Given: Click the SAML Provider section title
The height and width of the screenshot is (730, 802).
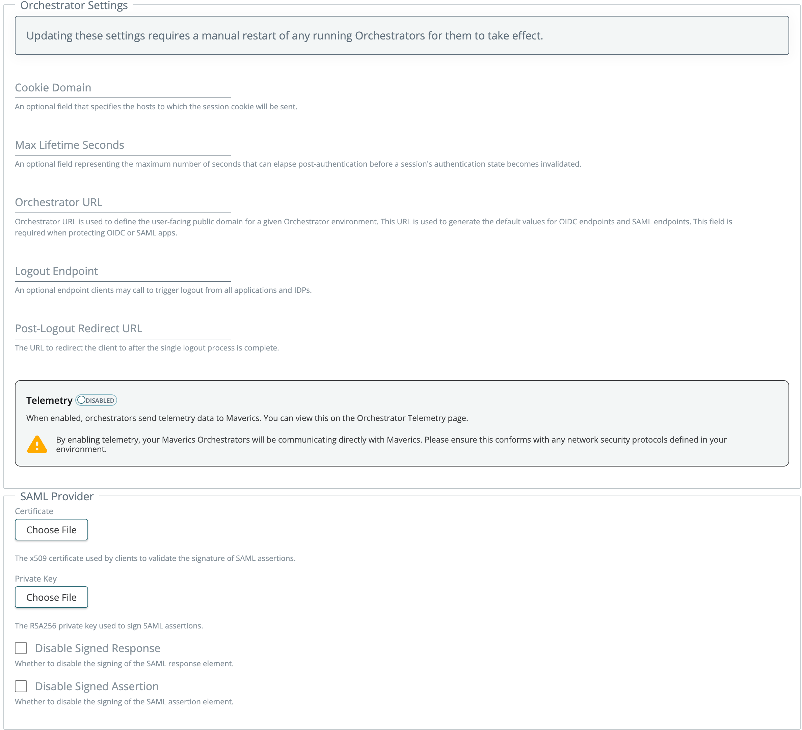Looking at the screenshot, I should (x=57, y=497).
